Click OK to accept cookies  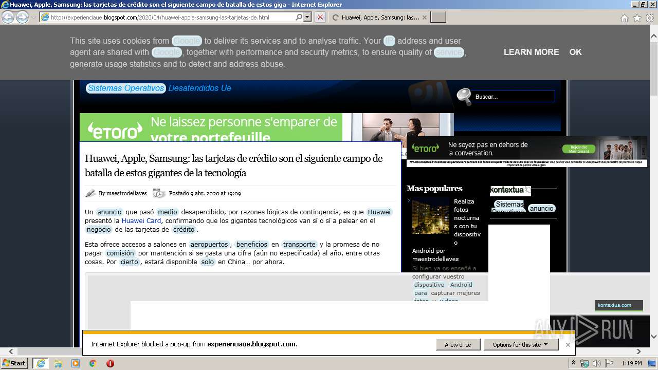click(575, 52)
